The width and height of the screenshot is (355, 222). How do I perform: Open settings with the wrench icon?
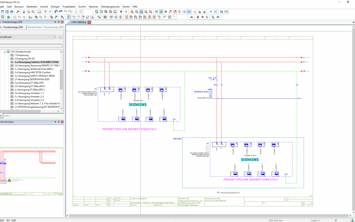(x=18, y=12)
